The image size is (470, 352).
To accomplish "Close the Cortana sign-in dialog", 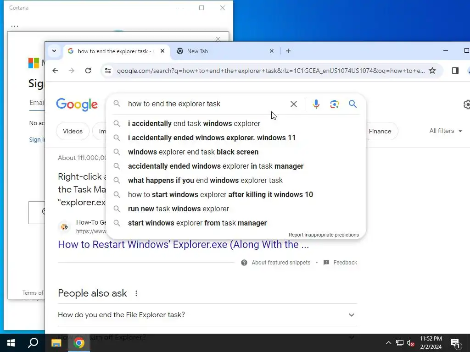I will point(218,38).
